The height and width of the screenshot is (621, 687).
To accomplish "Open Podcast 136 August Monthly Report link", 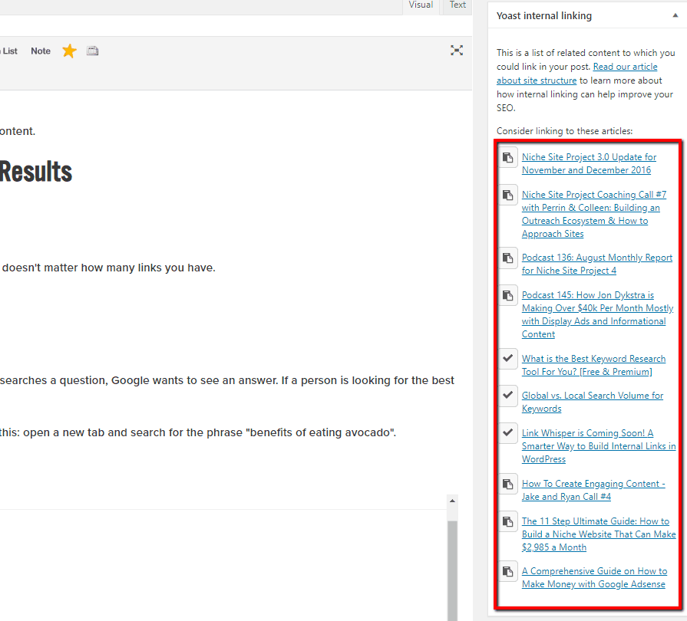I will [x=596, y=264].
